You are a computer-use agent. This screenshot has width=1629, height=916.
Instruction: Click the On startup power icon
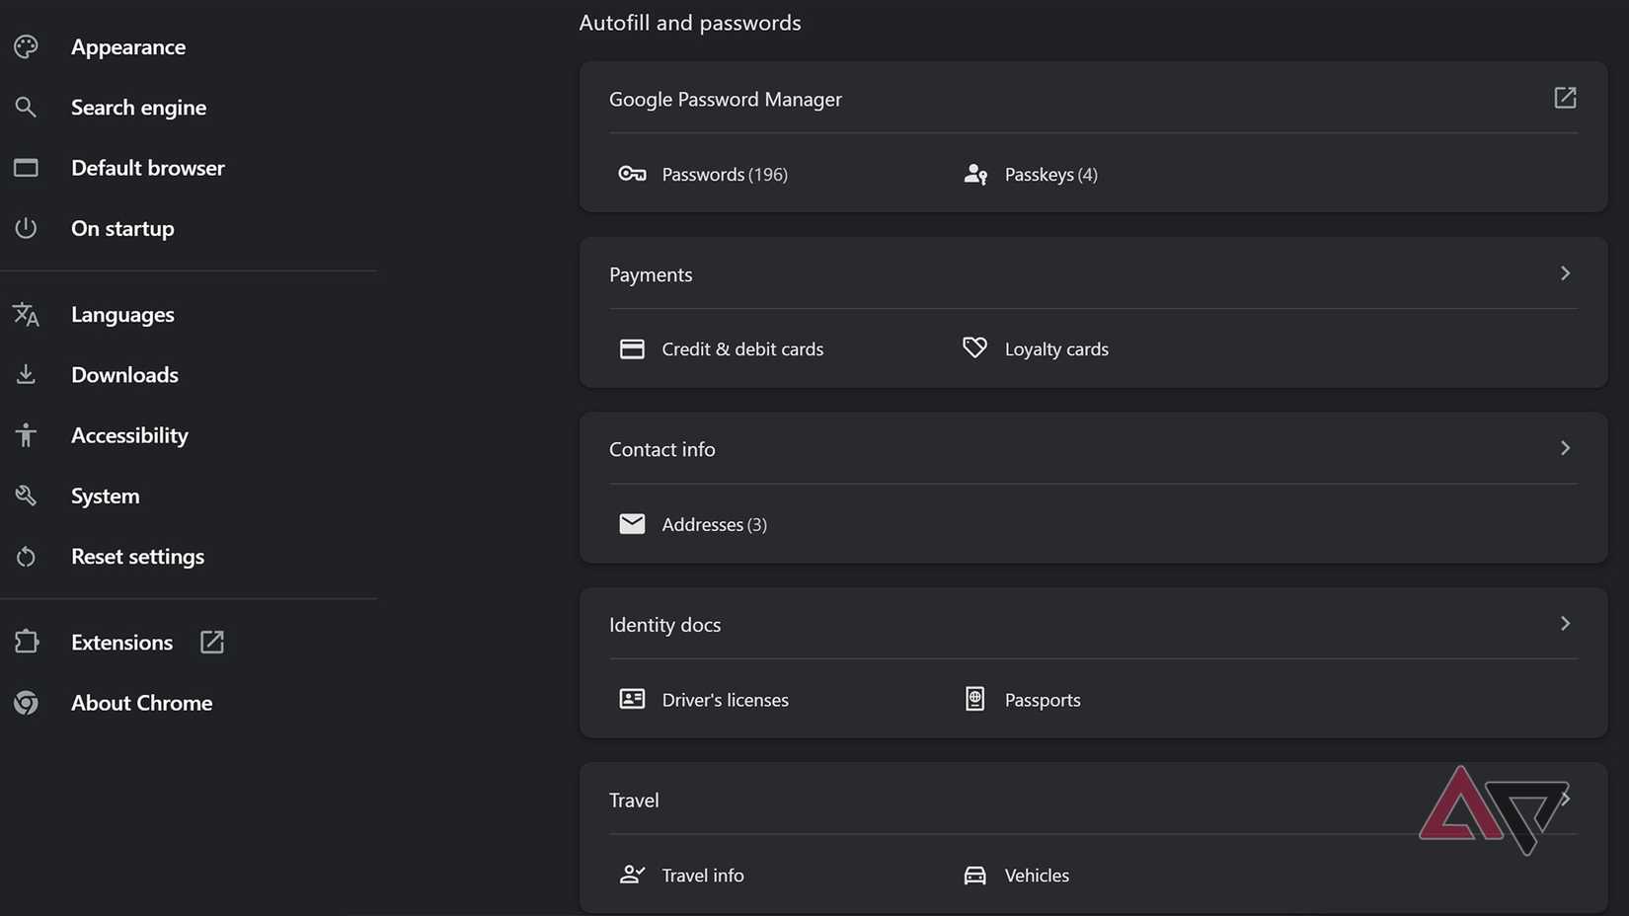coord(27,228)
